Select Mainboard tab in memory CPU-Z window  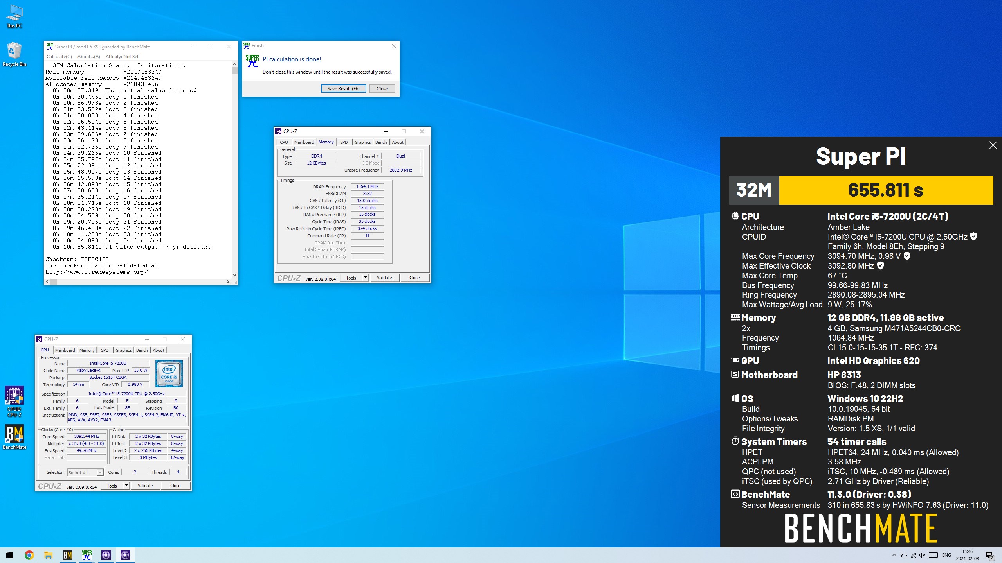[x=304, y=142]
